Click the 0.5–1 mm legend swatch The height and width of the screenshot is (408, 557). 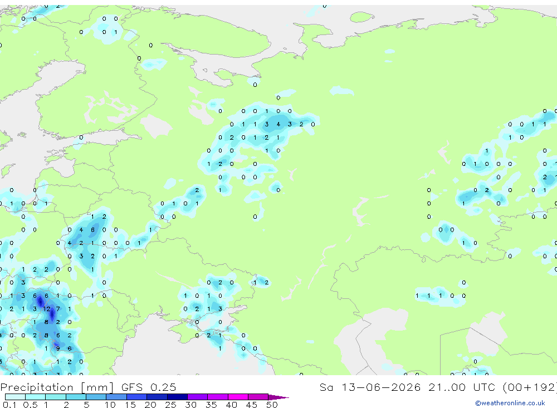36,397
